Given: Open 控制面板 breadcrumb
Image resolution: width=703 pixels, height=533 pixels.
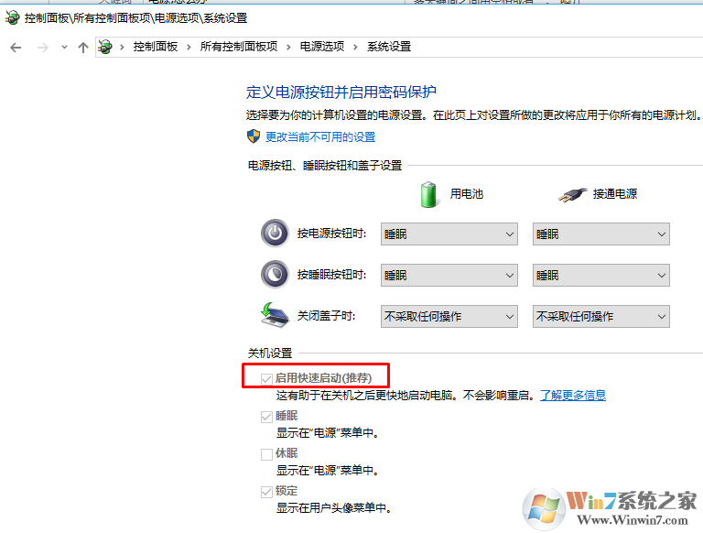Looking at the screenshot, I should (155, 47).
